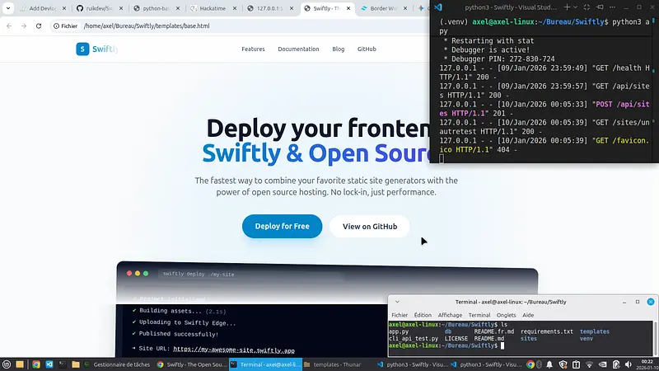Open the Affichage menu in Terminal

[450, 315]
